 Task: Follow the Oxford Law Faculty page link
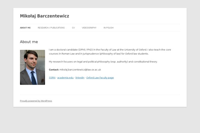coord(100,78)
